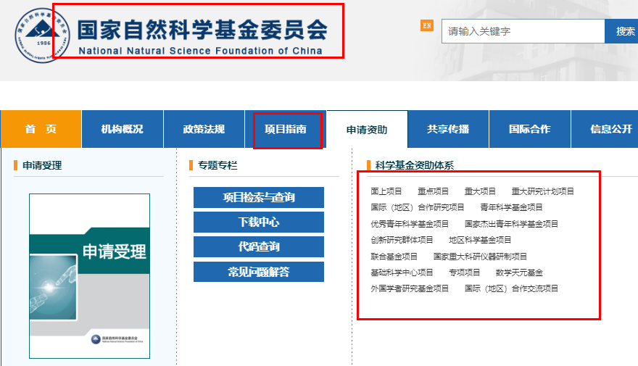Open the 常见问题解答 button
The height and width of the screenshot is (366, 638).
[259, 272]
